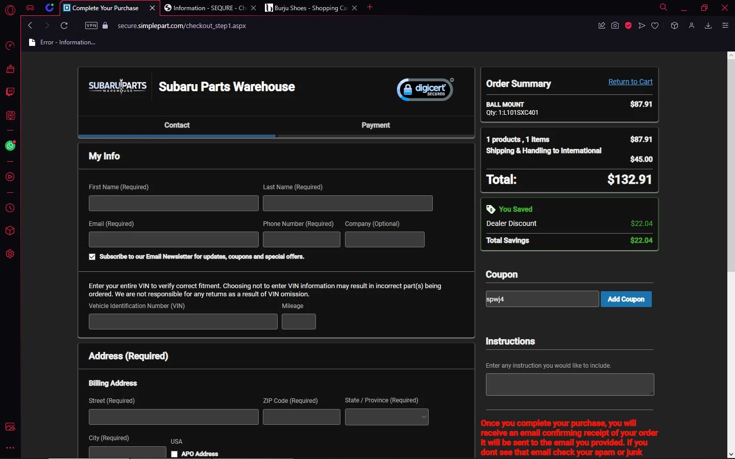
Task: Open GX Control speedometer icon in sidebar
Action: [10, 46]
